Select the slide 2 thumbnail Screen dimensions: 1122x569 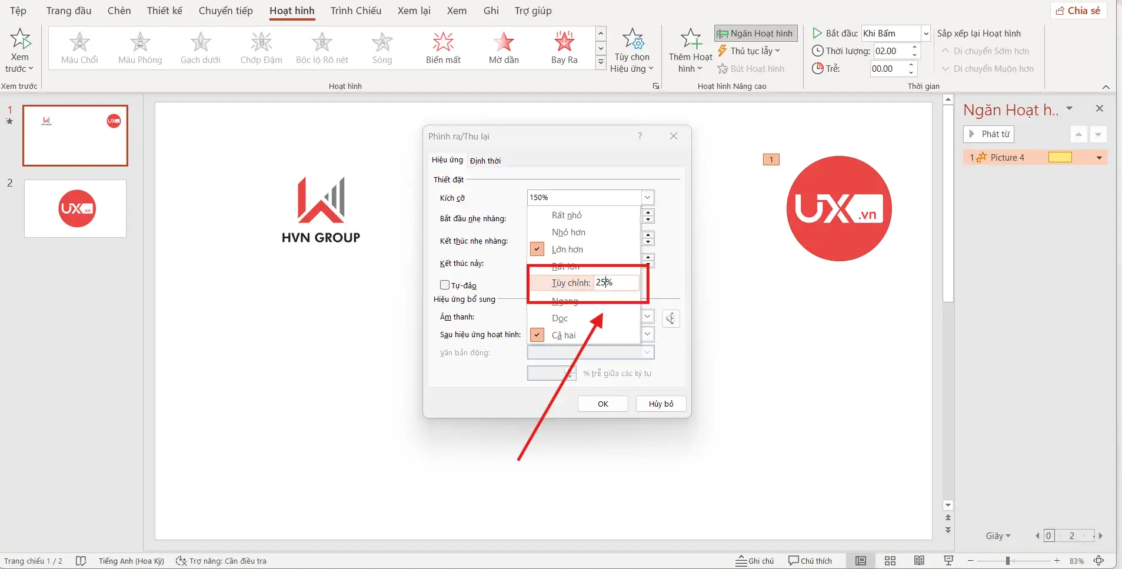click(x=75, y=209)
